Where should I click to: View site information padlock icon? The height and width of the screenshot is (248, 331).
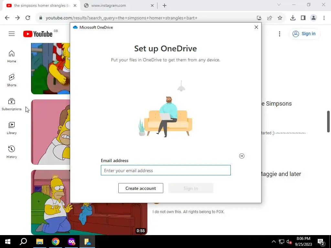pyautogui.click(x=41, y=18)
